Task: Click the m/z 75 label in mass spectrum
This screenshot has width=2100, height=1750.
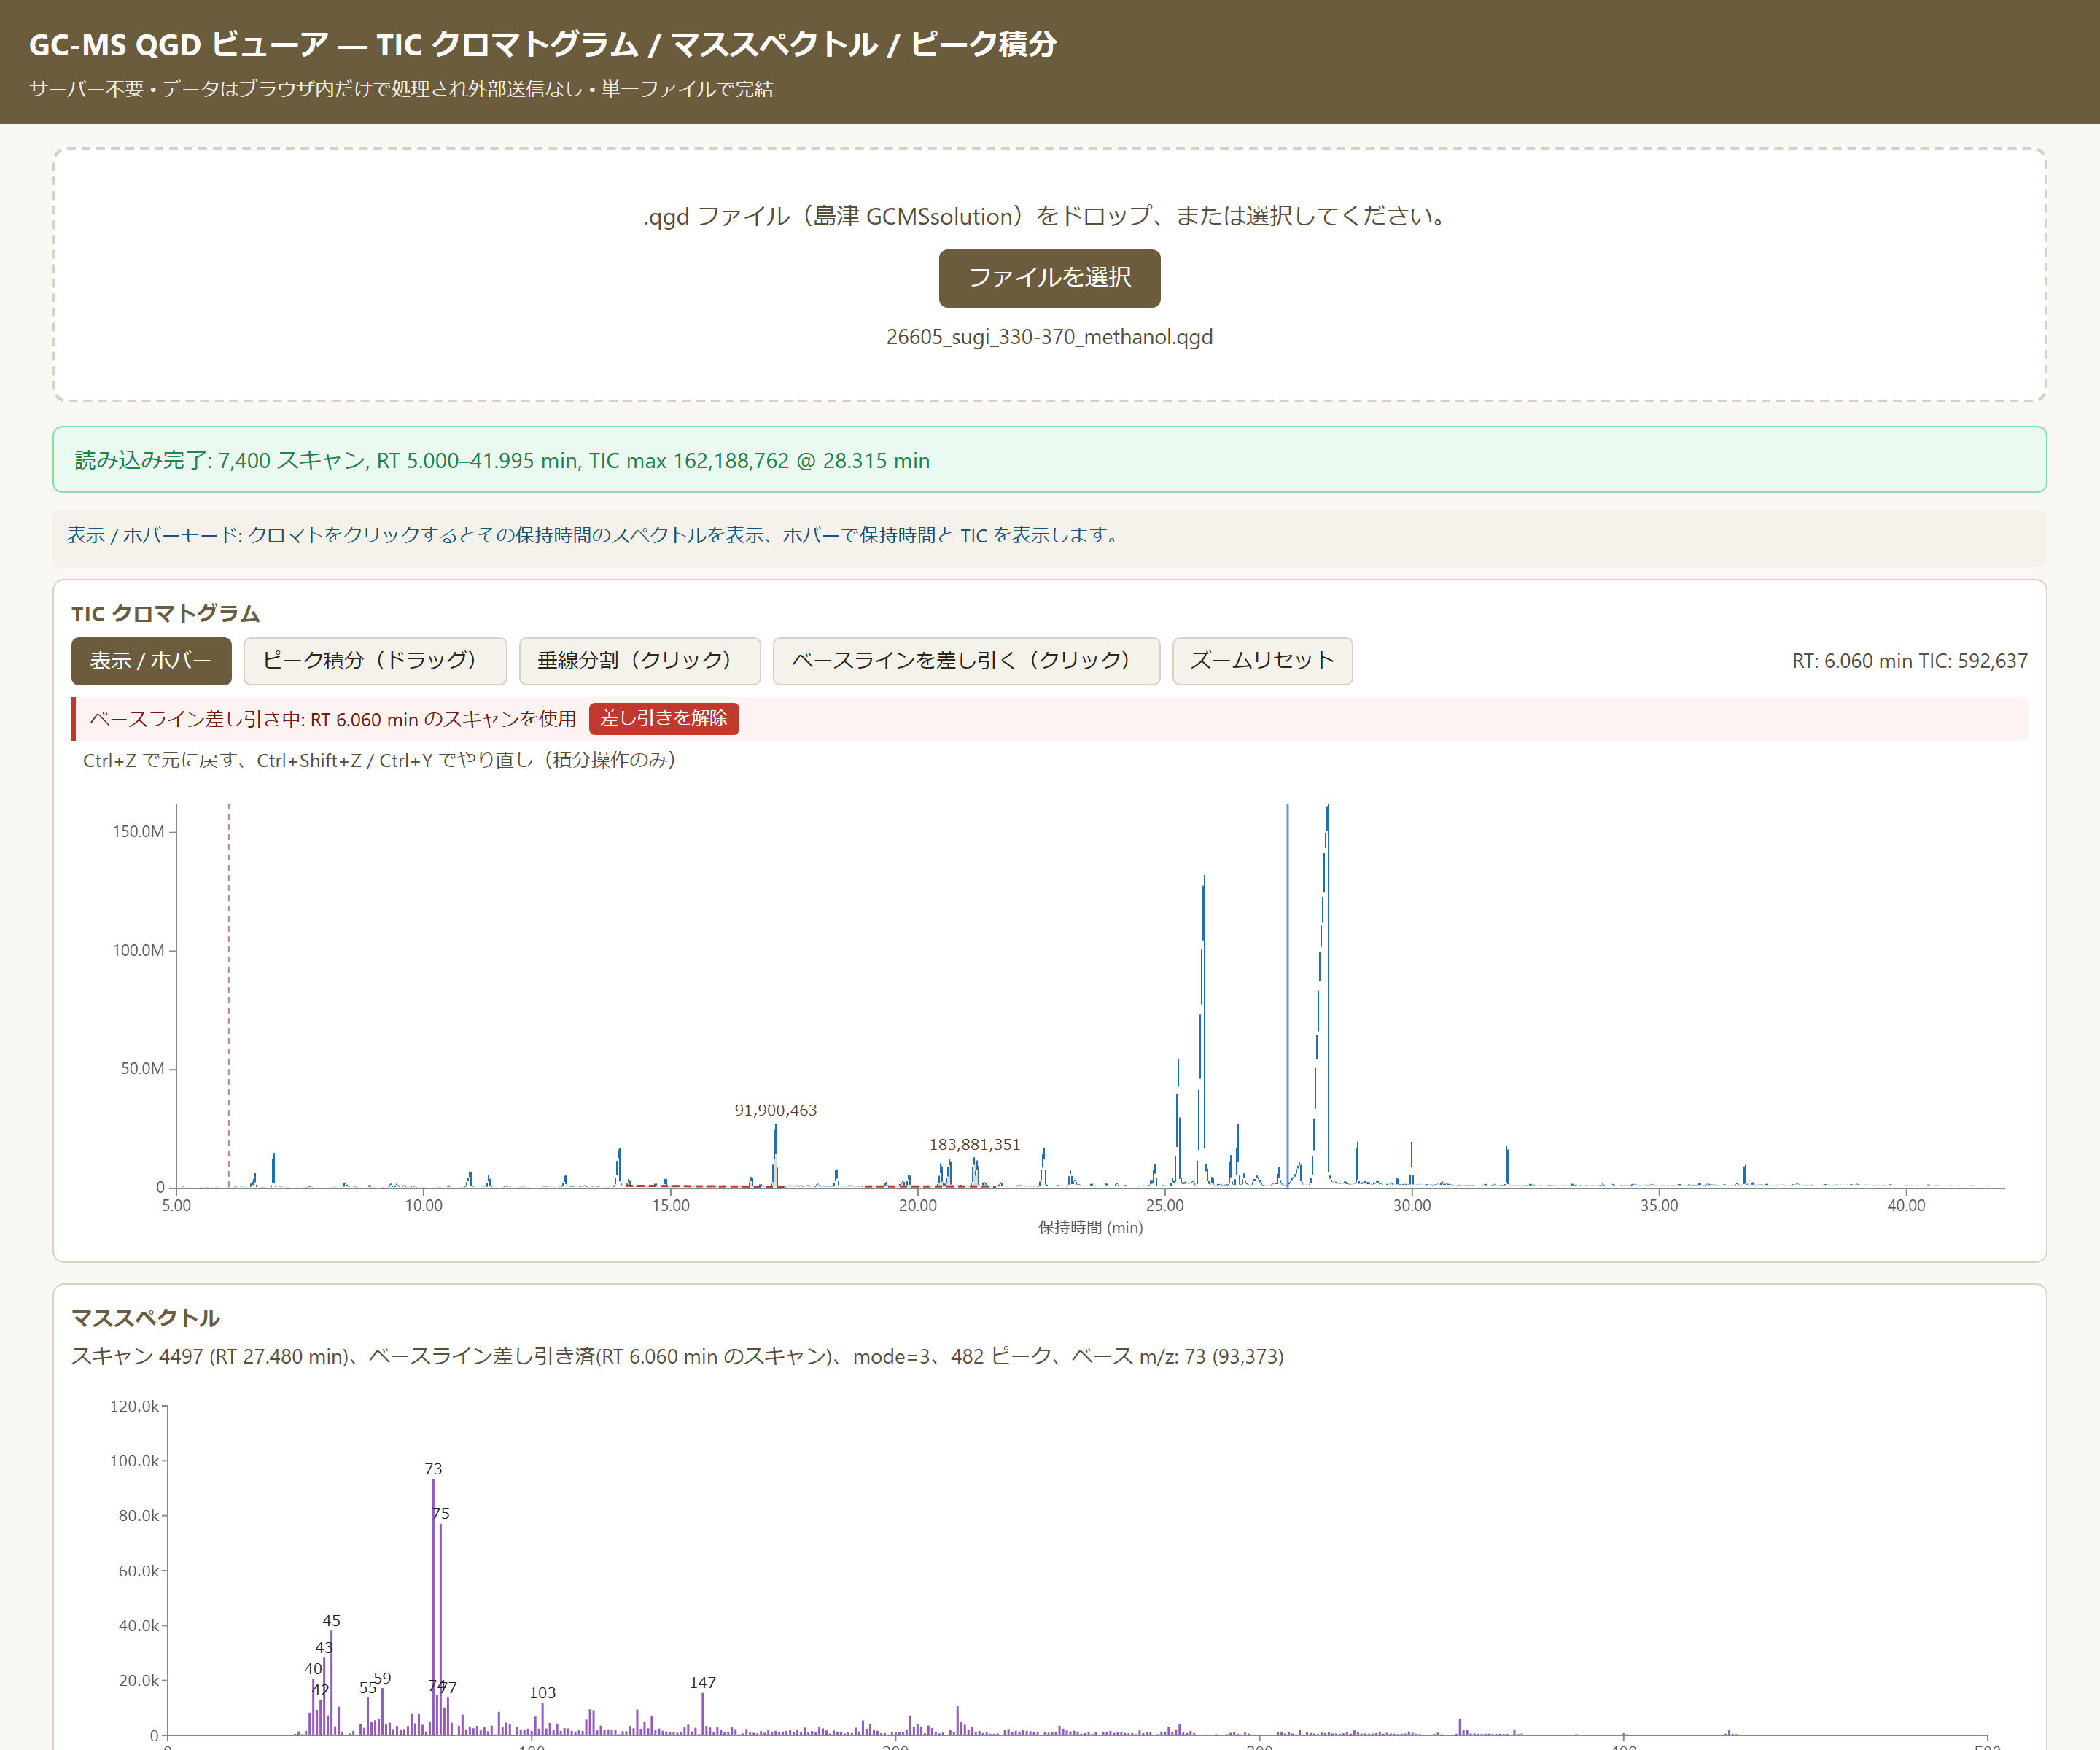Action: [440, 1514]
